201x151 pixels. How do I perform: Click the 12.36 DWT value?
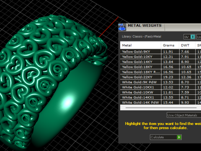point(186,77)
